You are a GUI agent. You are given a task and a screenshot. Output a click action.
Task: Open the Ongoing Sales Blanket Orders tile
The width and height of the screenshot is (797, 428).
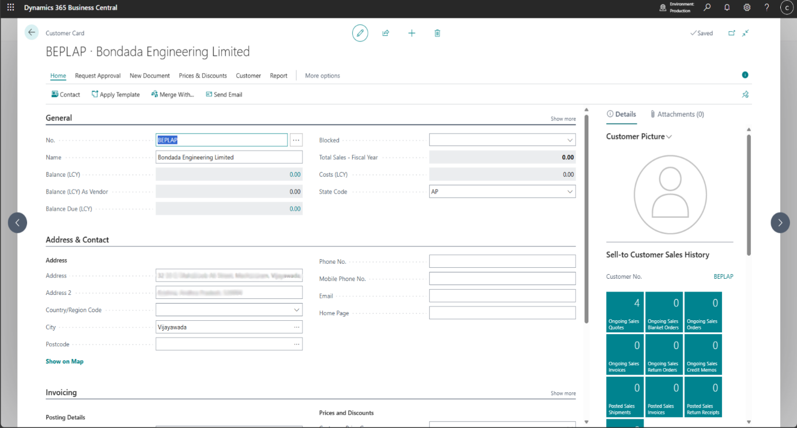(x=664, y=312)
